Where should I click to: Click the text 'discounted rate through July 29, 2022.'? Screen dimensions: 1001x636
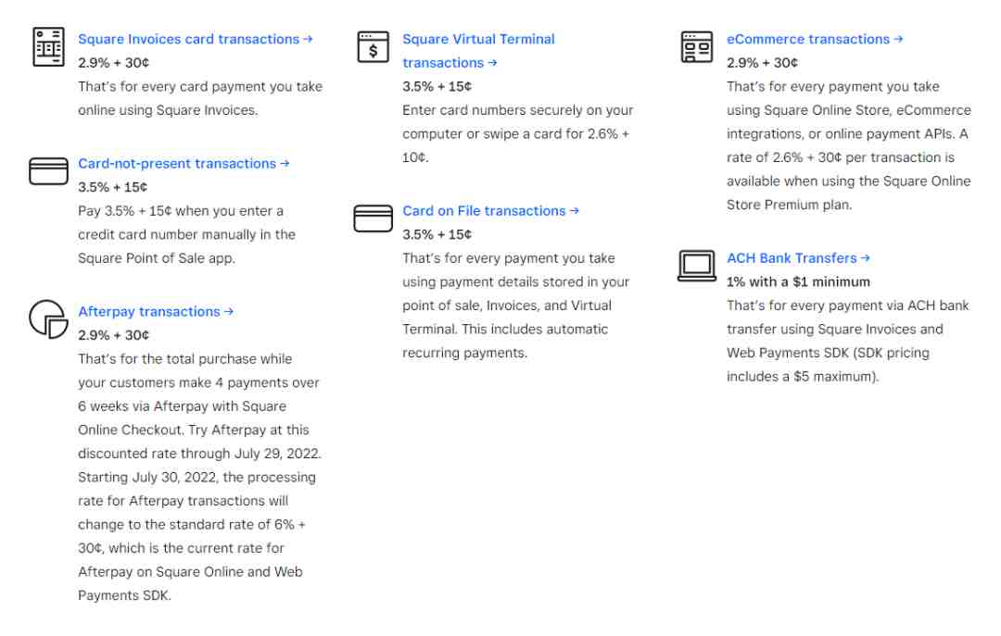click(x=199, y=453)
